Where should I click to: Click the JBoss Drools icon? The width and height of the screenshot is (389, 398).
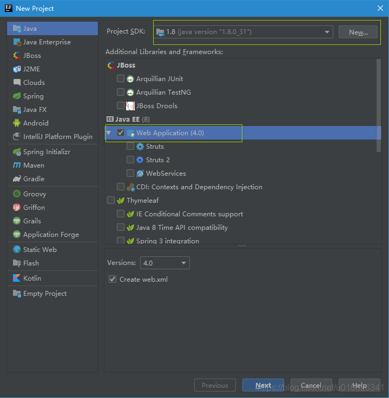click(130, 106)
